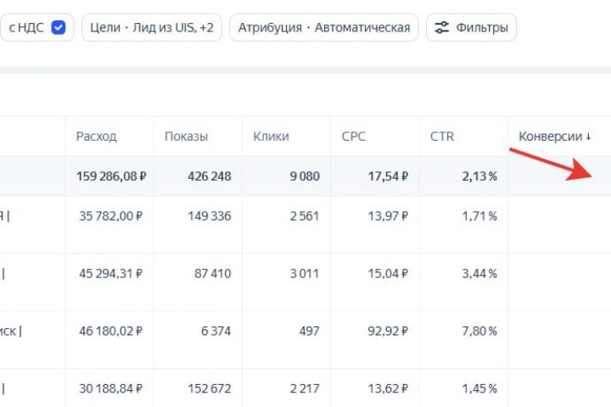Click the Фильтры sliders icon

(442, 27)
